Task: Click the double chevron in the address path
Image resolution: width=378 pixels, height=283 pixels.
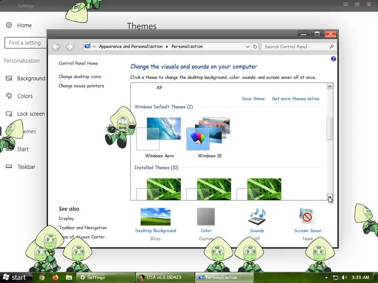Action: click(94, 47)
